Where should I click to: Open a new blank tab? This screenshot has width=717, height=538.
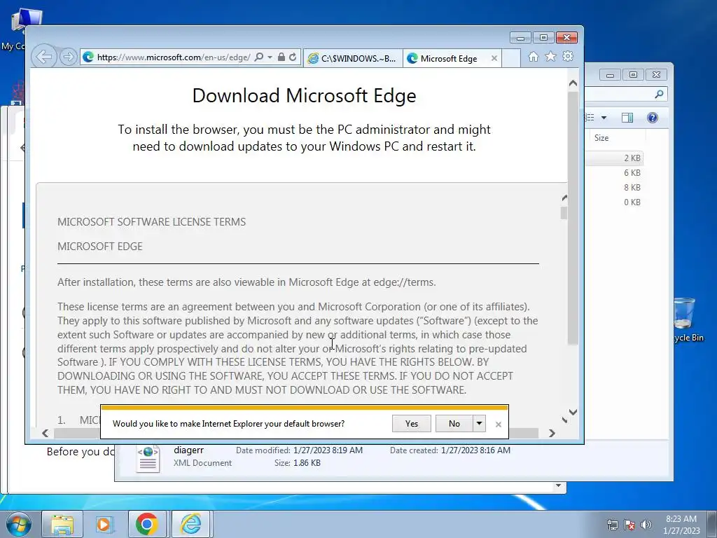tap(511, 59)
